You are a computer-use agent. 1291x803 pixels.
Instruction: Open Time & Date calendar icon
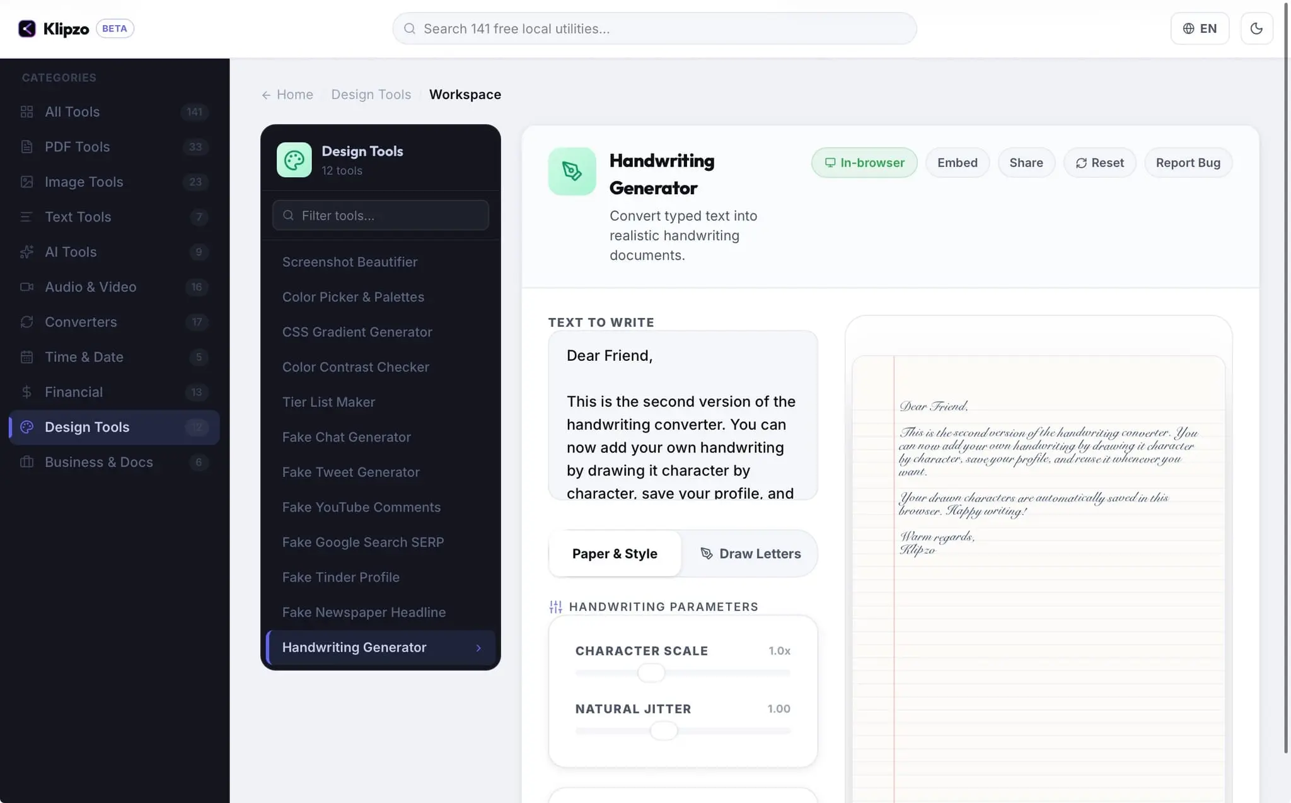pos(26,357)
